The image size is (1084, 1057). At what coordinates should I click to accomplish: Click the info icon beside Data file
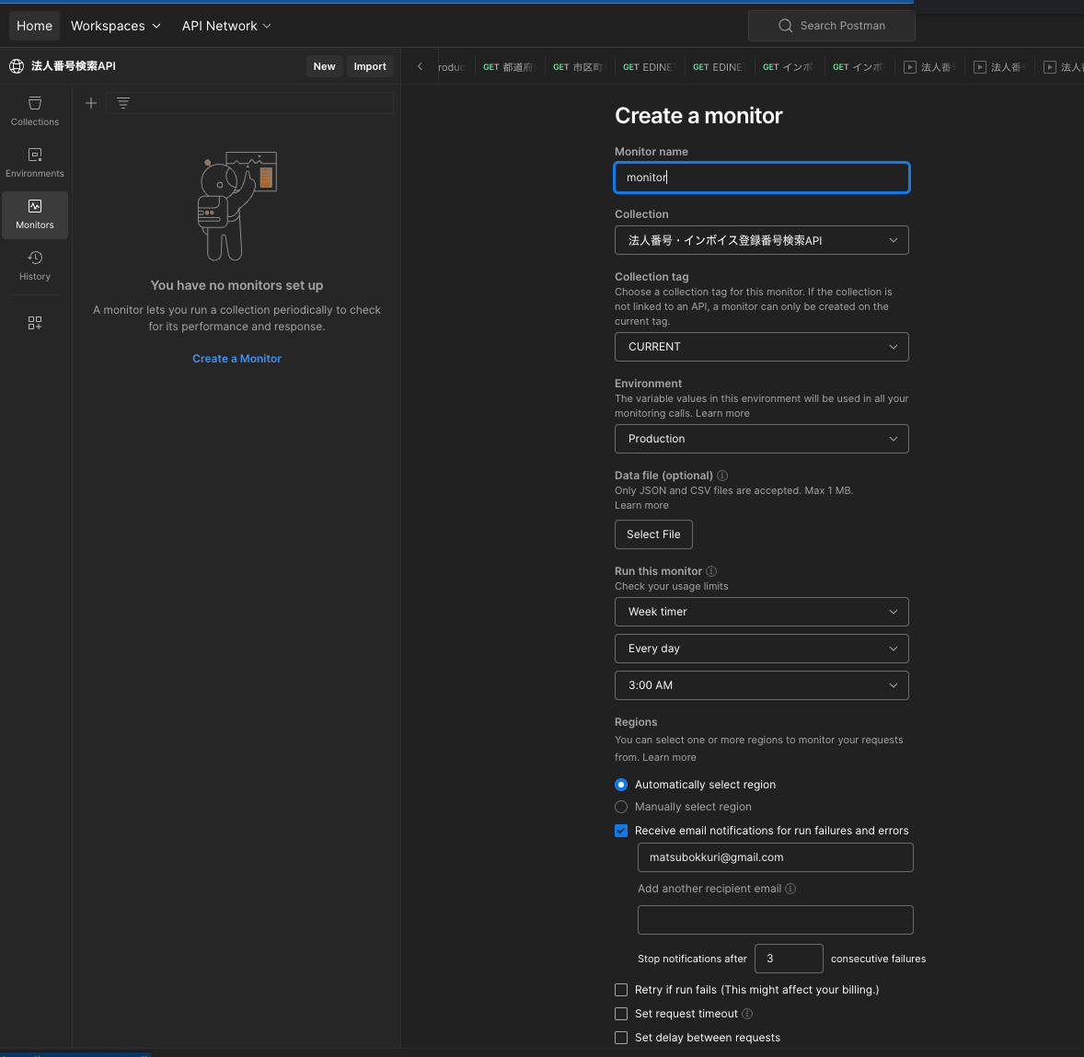point(722,476)
